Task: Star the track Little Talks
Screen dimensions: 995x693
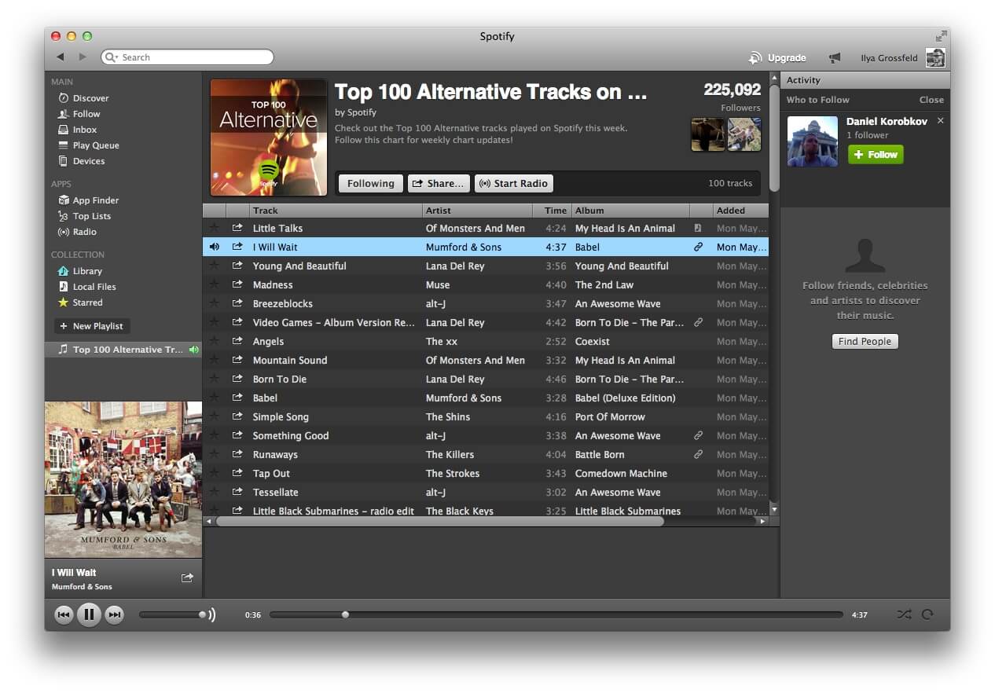Action: coord(214,228)
